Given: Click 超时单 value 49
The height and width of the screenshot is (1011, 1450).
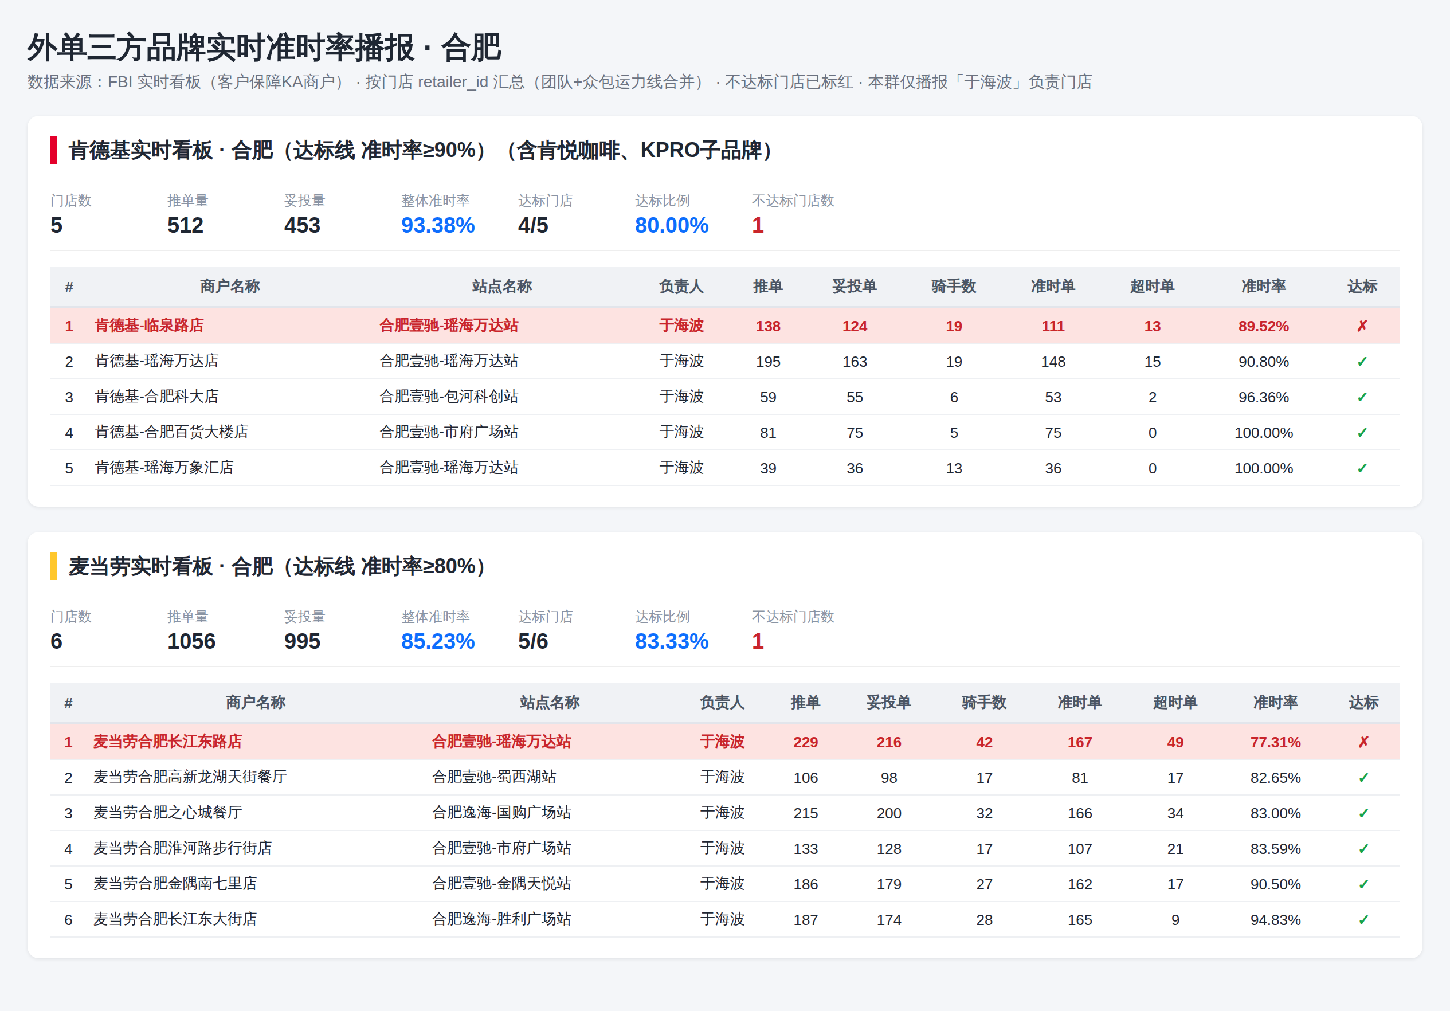Looking at the screenshot, I should pyautogui.click(x=1175, y=743).
